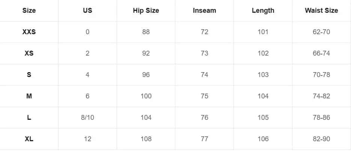Click the Waist Size column header
351x151 pixels.
click(x=321, y=11)
